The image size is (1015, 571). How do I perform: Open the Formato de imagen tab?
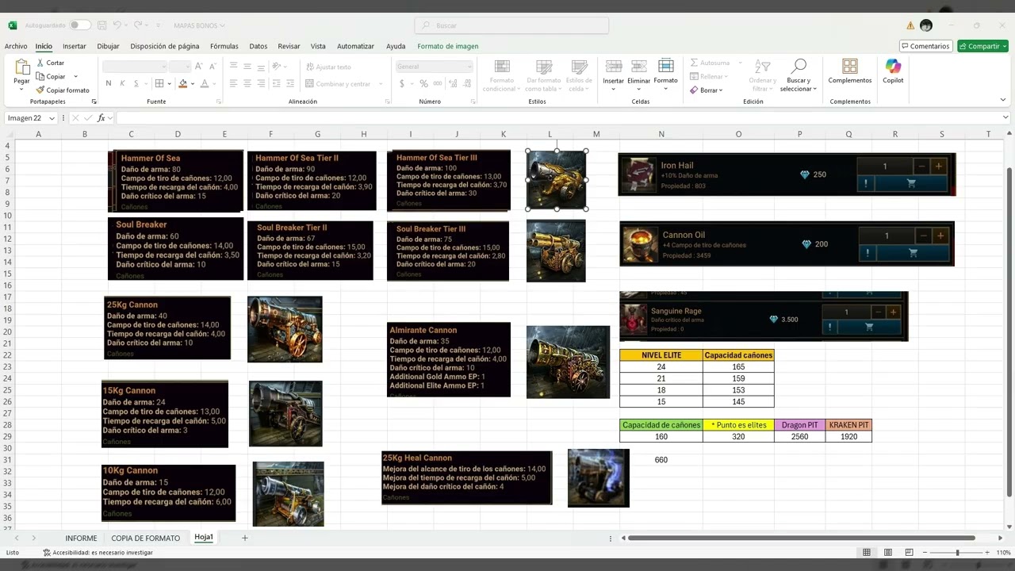(448, 46)
